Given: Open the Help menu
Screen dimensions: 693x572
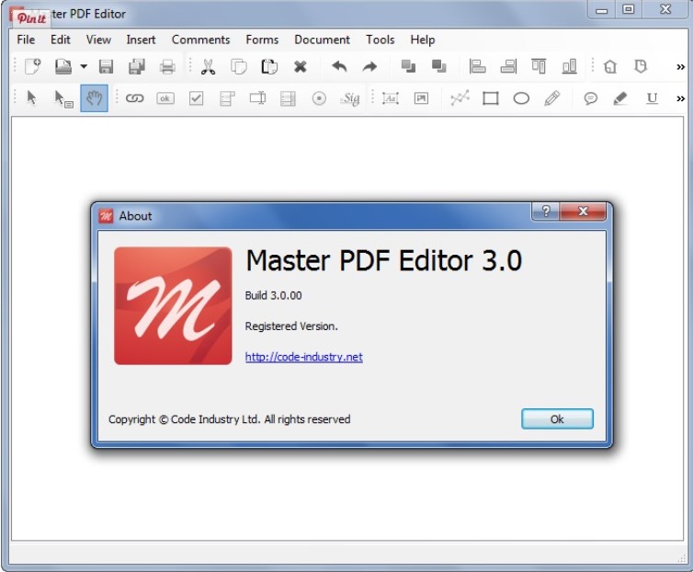Looking at the screenshot, I should (423, 40).
